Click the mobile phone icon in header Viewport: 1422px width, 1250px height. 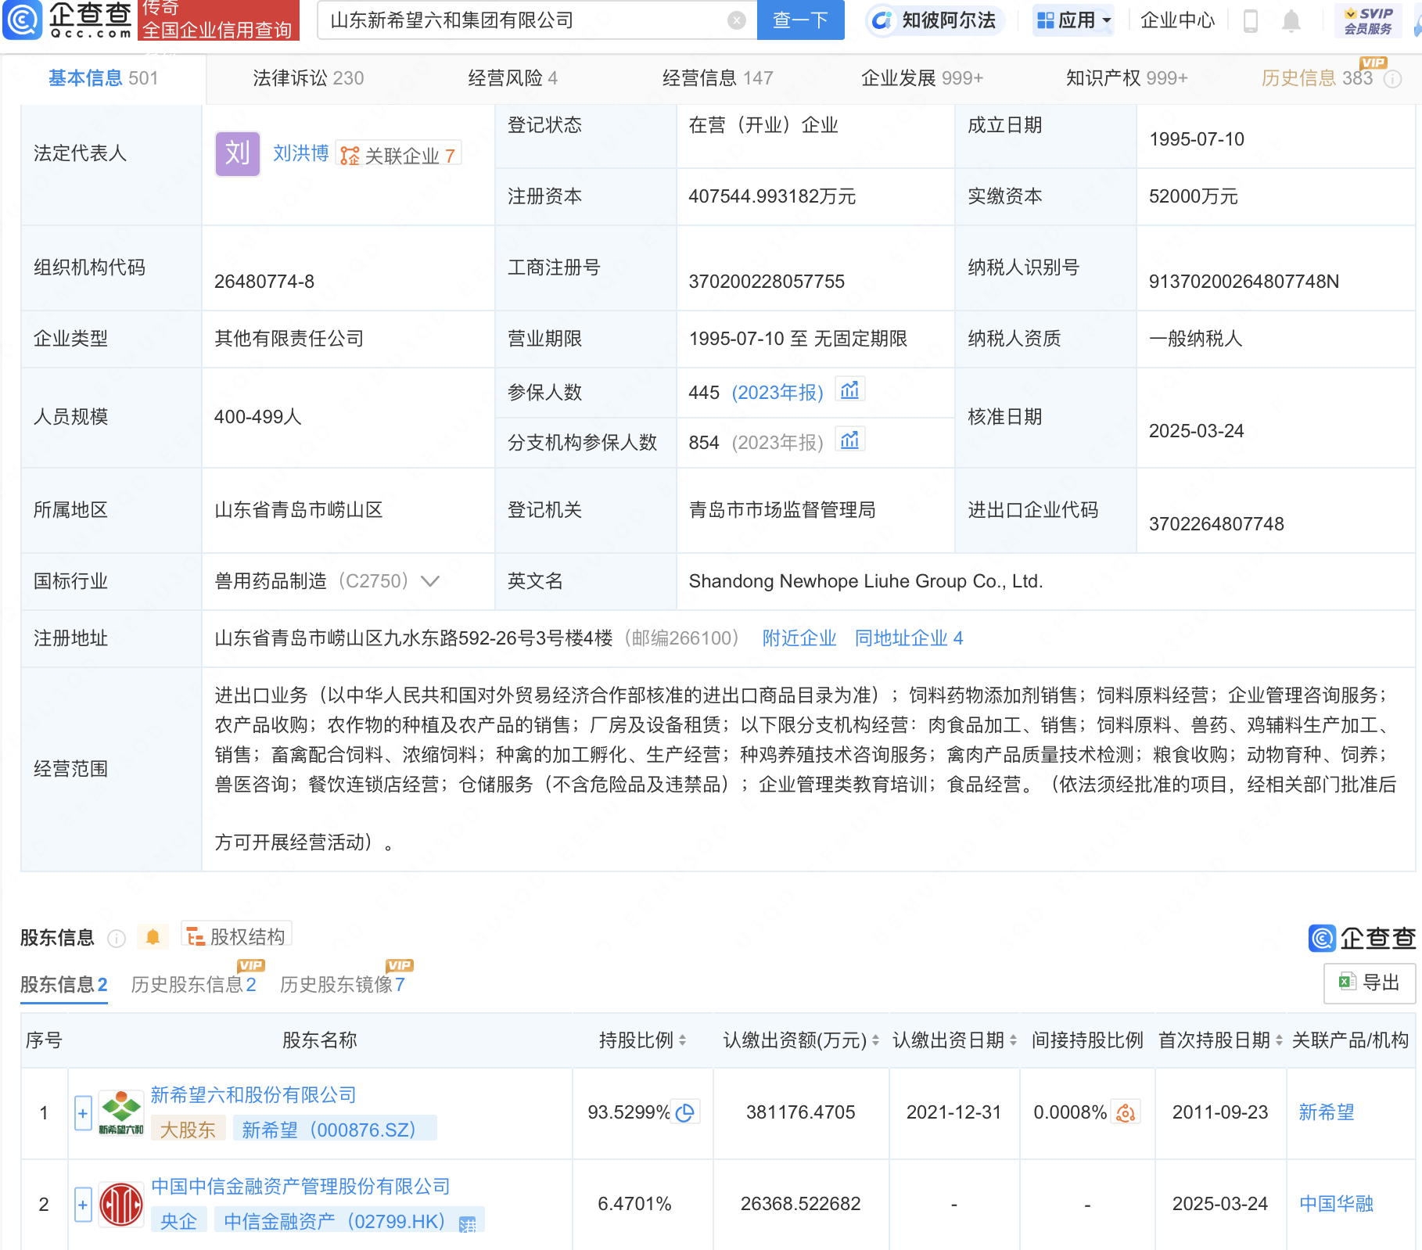point(1250,21)
